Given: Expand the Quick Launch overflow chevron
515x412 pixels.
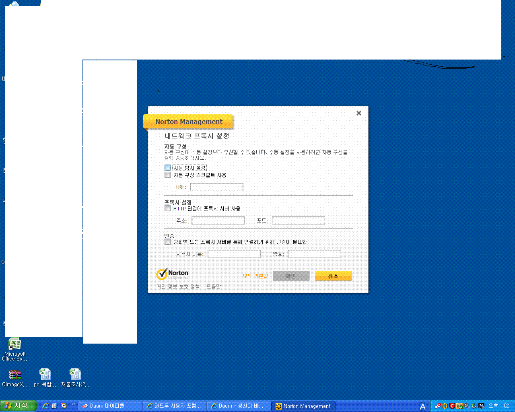Looking at the screenshot, I should point(74,404).
